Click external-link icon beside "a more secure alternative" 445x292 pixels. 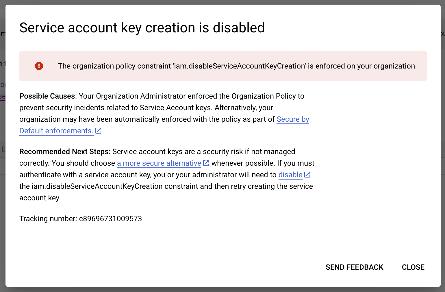click(206, 163)
